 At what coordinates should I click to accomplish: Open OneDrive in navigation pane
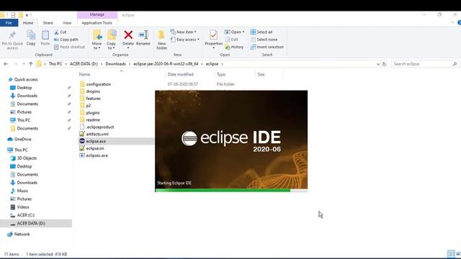[x=22, y=139]
